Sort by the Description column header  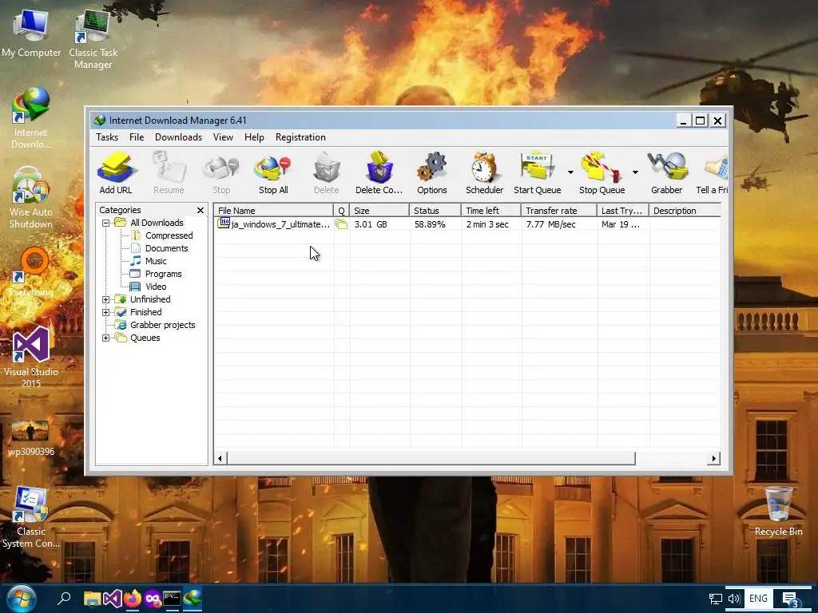(685, 211)
